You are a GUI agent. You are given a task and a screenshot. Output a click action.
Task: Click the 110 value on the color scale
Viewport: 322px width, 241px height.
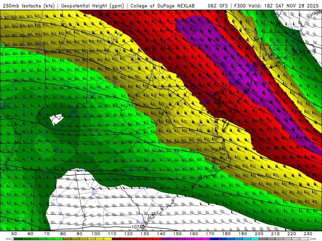112,234
